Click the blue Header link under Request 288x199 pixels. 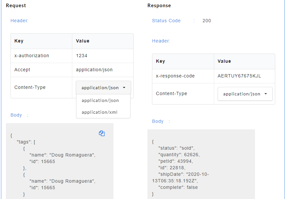click(19, 20)
